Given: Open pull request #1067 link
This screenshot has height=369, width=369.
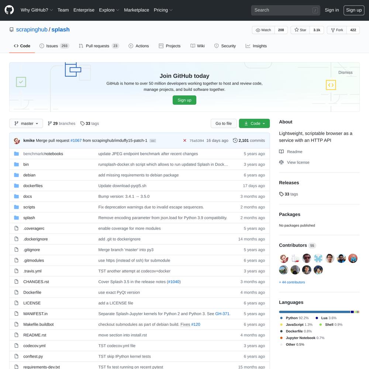Looking at the screenshot, I should [x=76, y=141].
